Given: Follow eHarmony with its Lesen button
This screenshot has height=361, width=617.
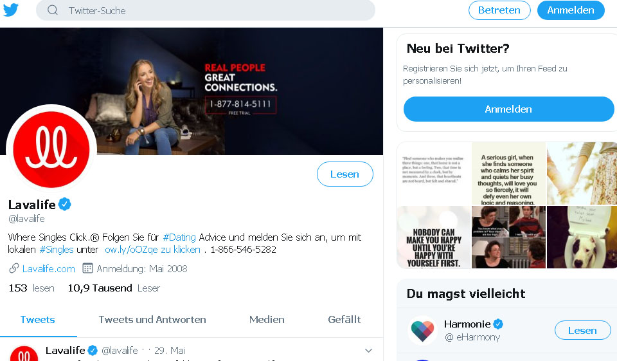Looking at the screenshot, I should [582, 331].
